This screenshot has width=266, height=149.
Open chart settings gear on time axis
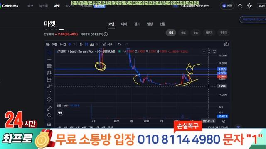point(224,121)
